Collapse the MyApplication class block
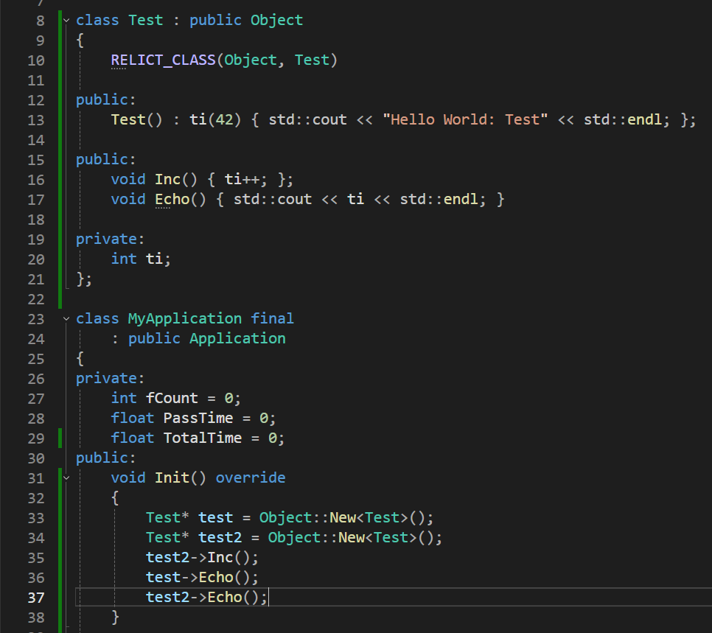 pyautogui.click(x=67, y=319)
